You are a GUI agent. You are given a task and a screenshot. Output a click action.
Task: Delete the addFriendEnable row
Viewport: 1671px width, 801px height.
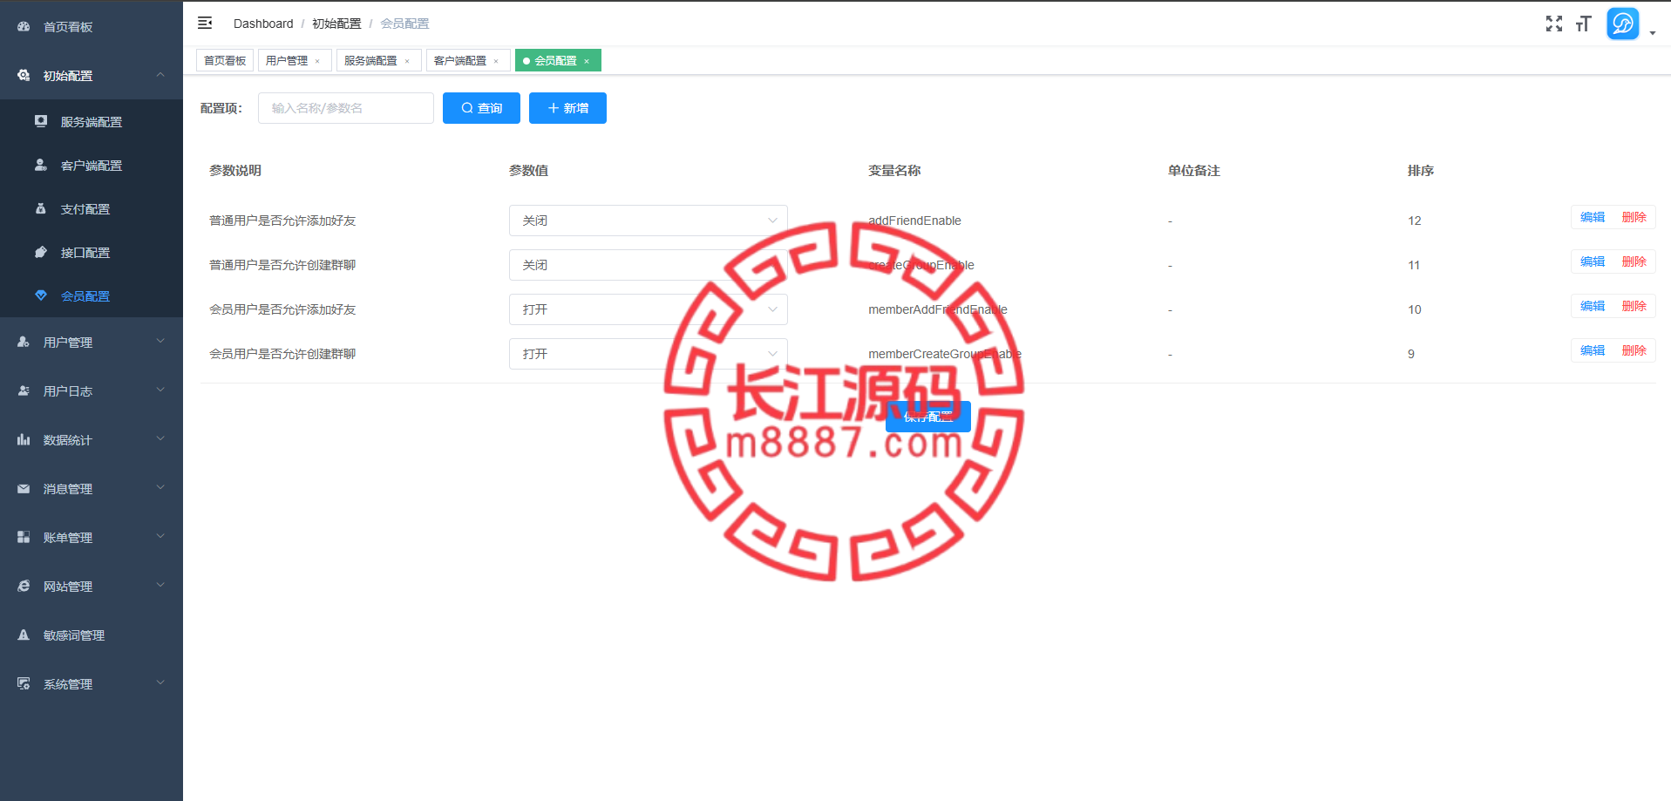1634,217
